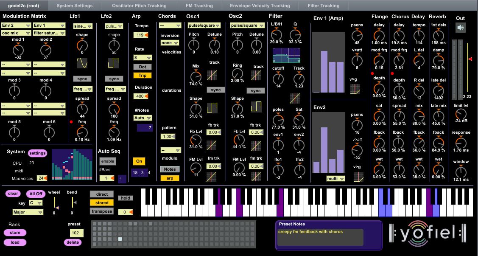Toggle the Arp Dot setting
Image resolution: width=478 pixels, height=256 pixels.
143,67
